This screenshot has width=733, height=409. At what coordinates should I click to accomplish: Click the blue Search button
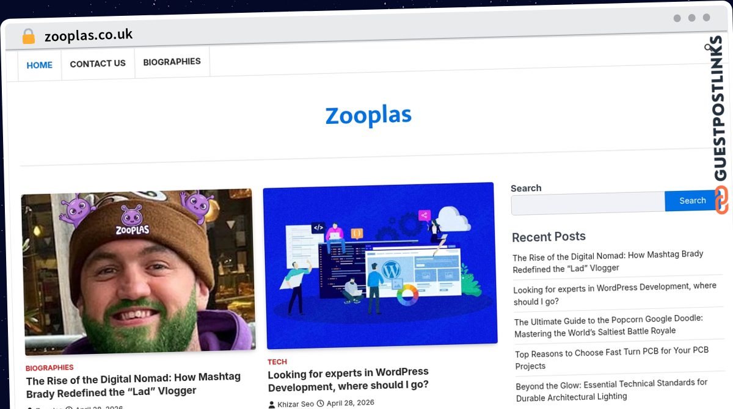692,200
